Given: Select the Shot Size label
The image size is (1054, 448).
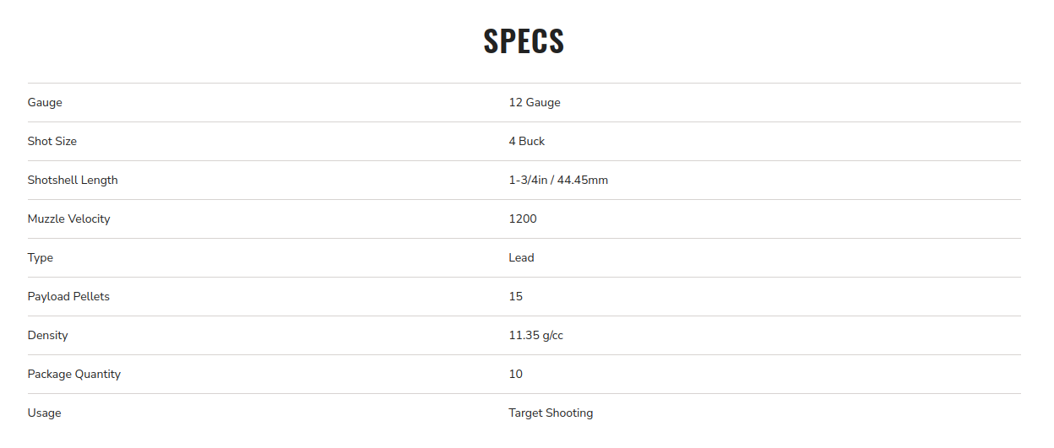Looking at the screenshot, I should pyautogui.click(x=52, y=141).
